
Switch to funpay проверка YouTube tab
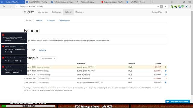coord(113,2)
